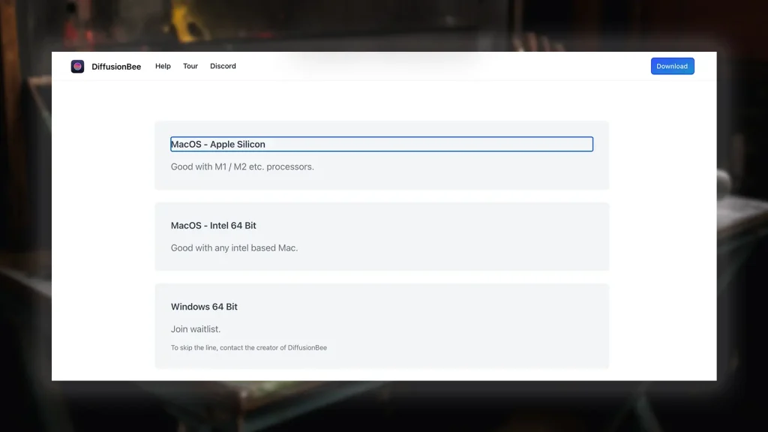Select the MacOS - Intel 64 Bit download
Image resolution: width=768 pixels, height=432 pixels.
214,225
